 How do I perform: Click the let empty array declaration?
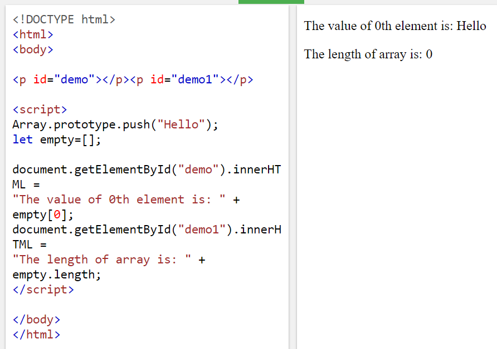tap(64, 139)
